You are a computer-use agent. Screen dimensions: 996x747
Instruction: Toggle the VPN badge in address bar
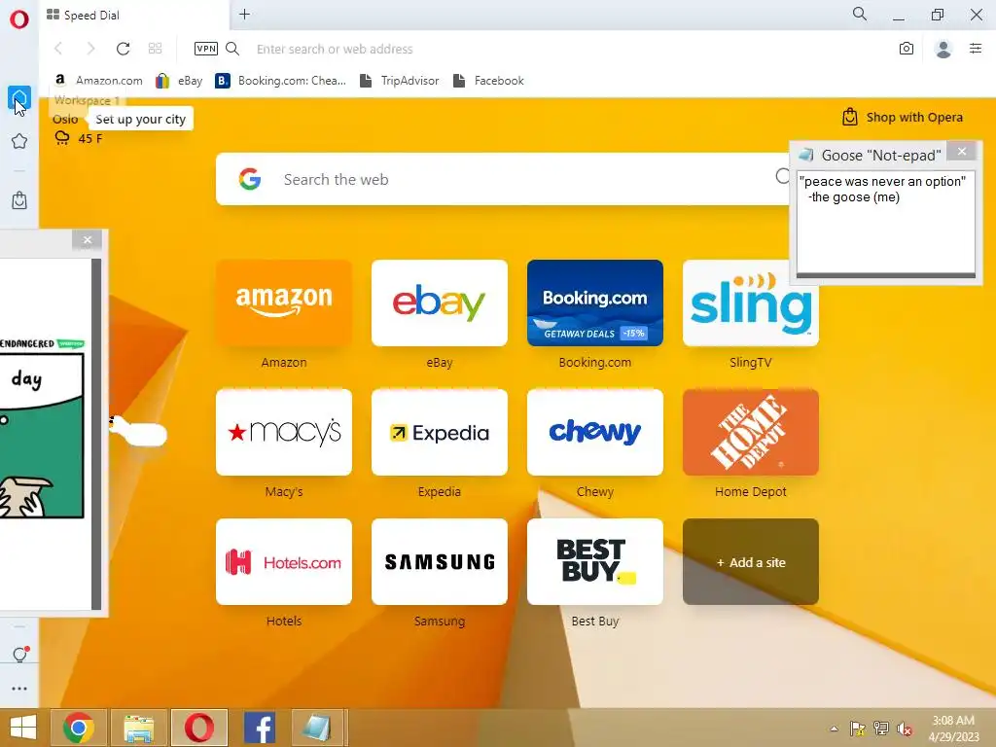tap(206, 49)
